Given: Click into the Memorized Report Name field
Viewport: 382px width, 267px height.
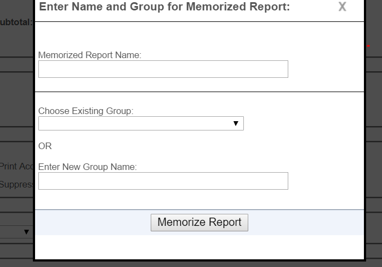Looking at the screenshot, I should point(163,69).
